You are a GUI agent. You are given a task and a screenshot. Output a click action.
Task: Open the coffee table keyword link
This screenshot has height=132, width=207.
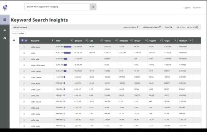pos(35,59)
